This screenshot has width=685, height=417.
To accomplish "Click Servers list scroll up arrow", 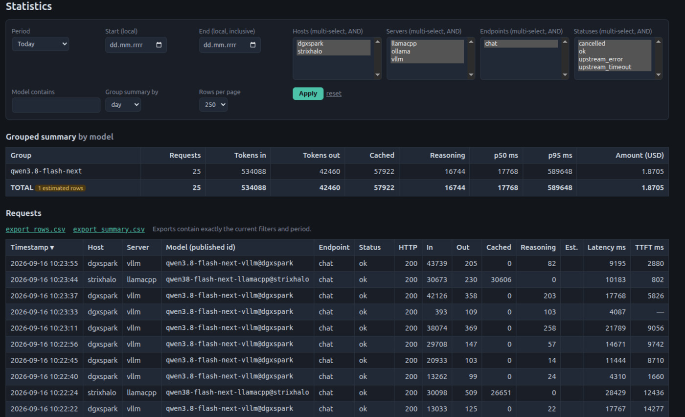I will [471, 42].
